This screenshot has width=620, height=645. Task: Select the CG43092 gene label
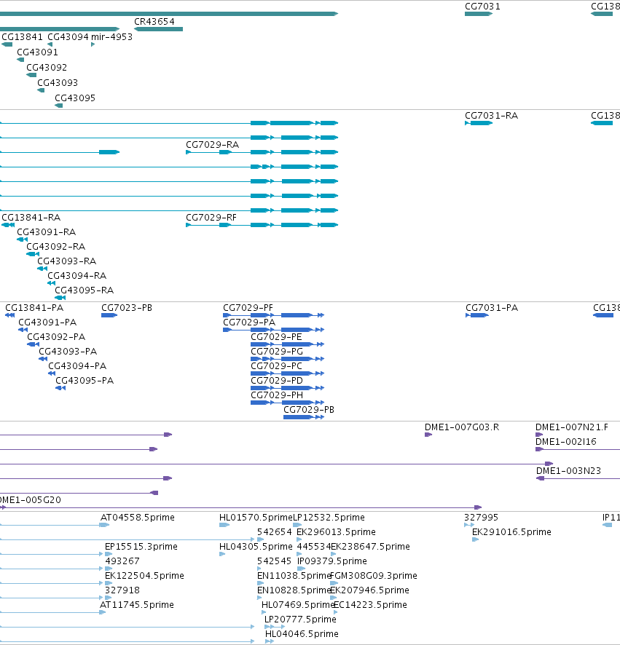pyautogui.click(x=47, y=68)
